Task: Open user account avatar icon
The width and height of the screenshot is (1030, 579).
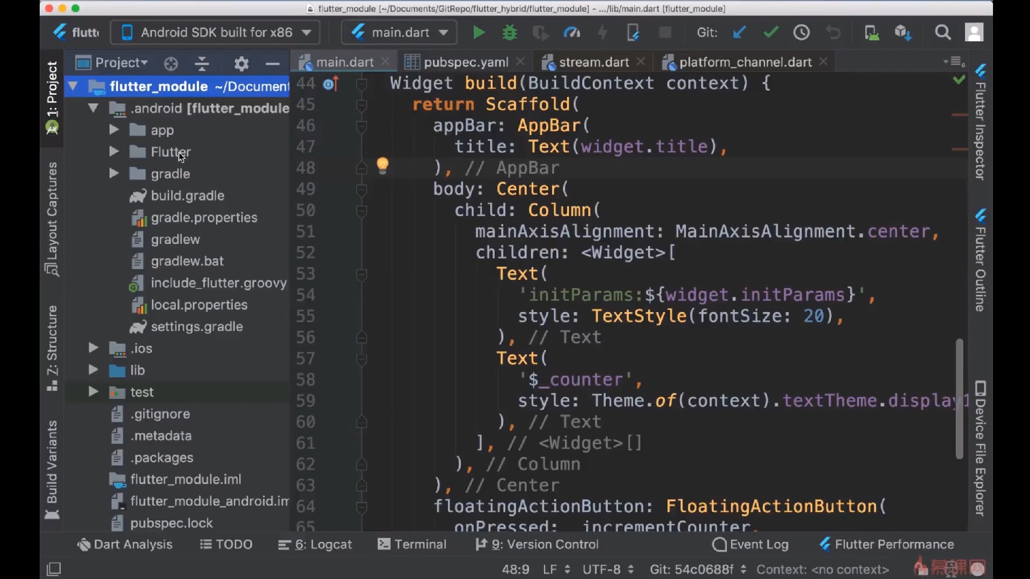Action: 974,33
